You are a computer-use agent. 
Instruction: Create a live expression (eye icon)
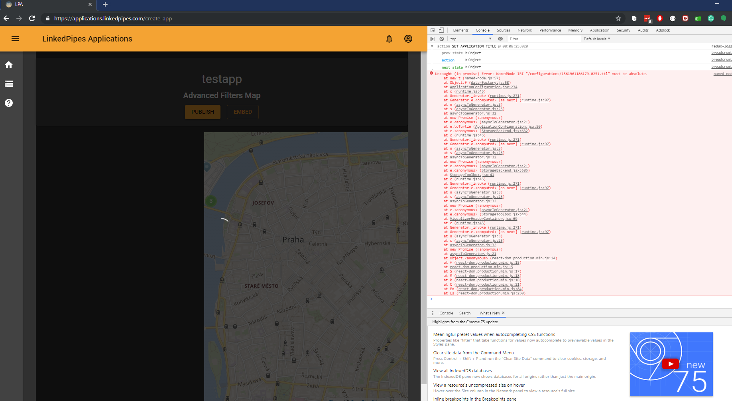500,39
